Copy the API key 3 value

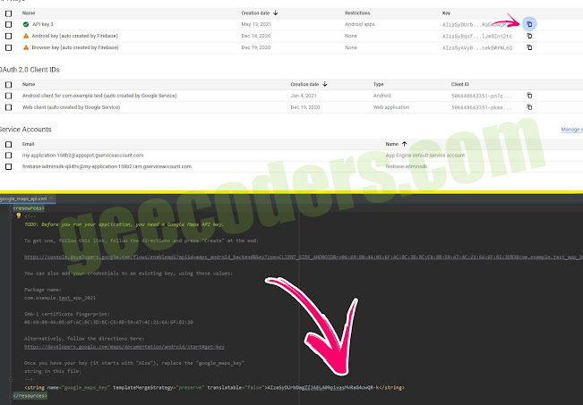pos(529,24)
